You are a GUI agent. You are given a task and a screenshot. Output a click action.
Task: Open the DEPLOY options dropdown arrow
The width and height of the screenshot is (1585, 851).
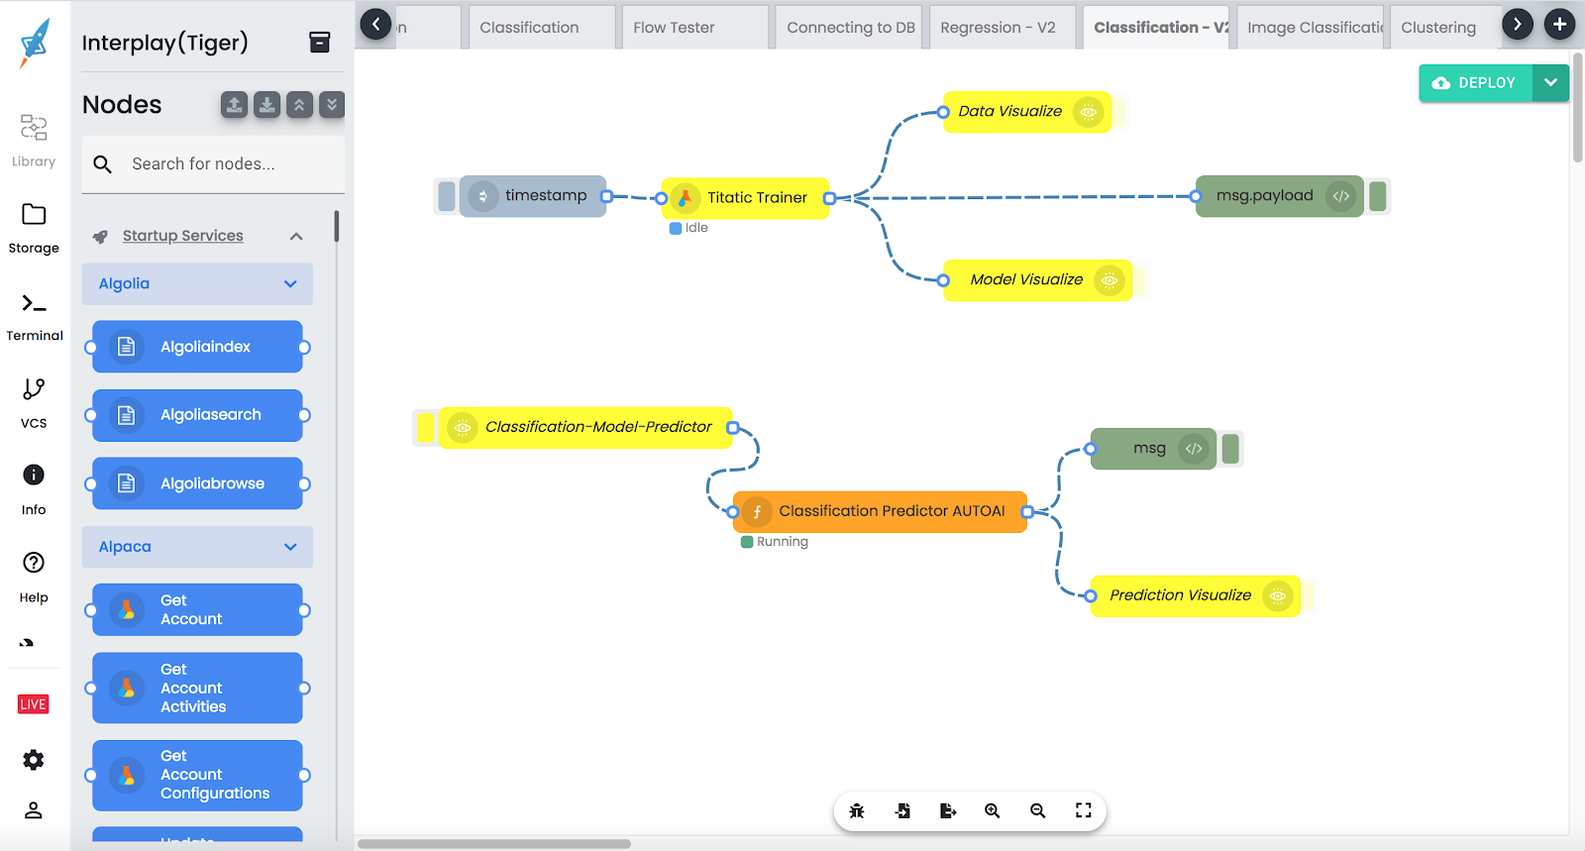1550,83
